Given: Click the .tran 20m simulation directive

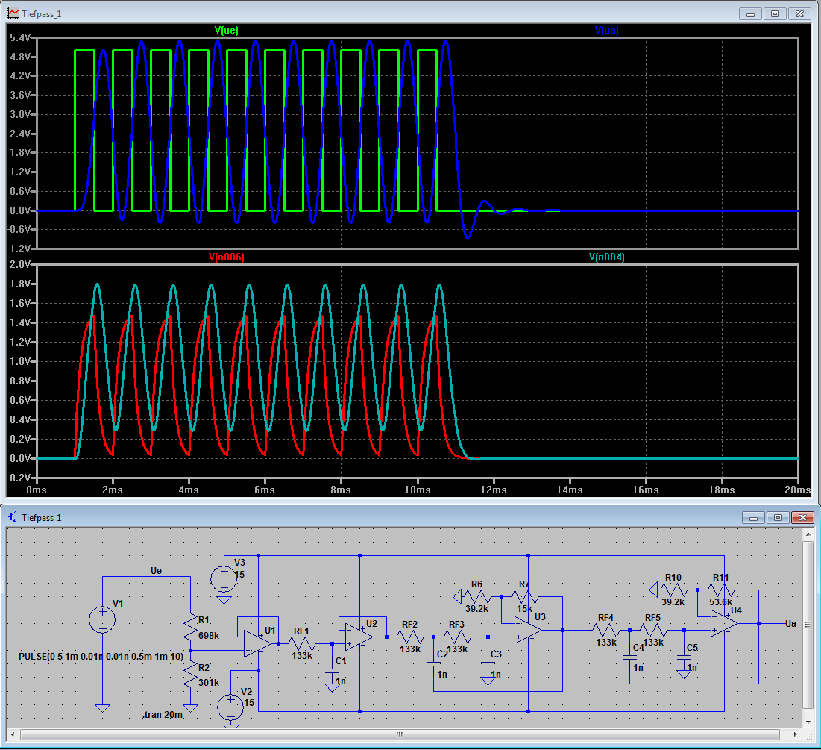Looking at the screenshot, I should click(163, 716).
